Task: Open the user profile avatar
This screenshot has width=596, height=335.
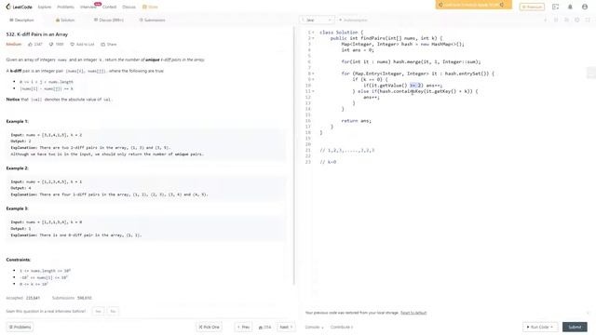Action: (x=585, y=7)
